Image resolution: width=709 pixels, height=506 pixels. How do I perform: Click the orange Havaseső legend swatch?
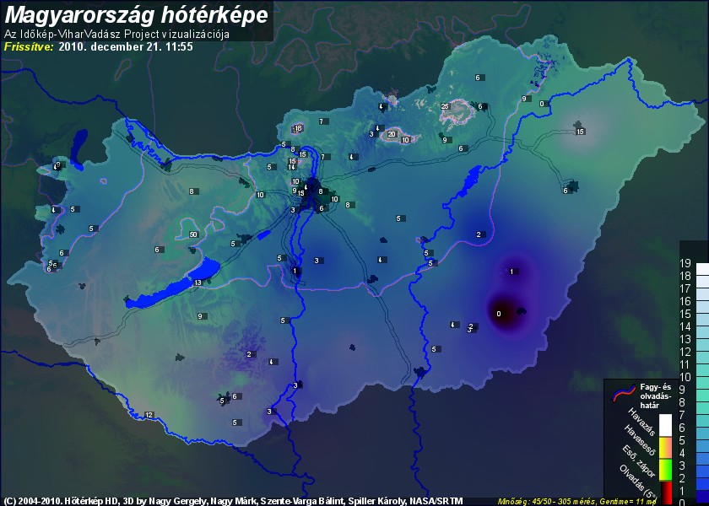click(666, 446)
